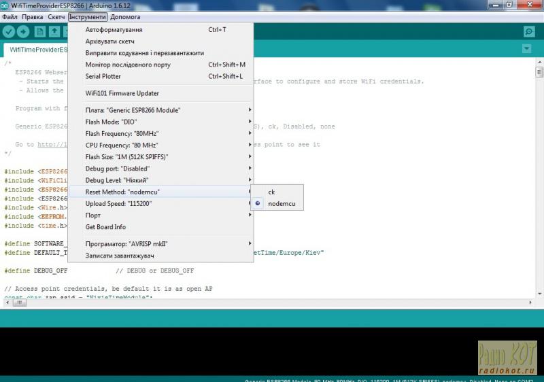Select Serial Plotter menu entry
The image size is (544, 382).
(x=103, y=77)
